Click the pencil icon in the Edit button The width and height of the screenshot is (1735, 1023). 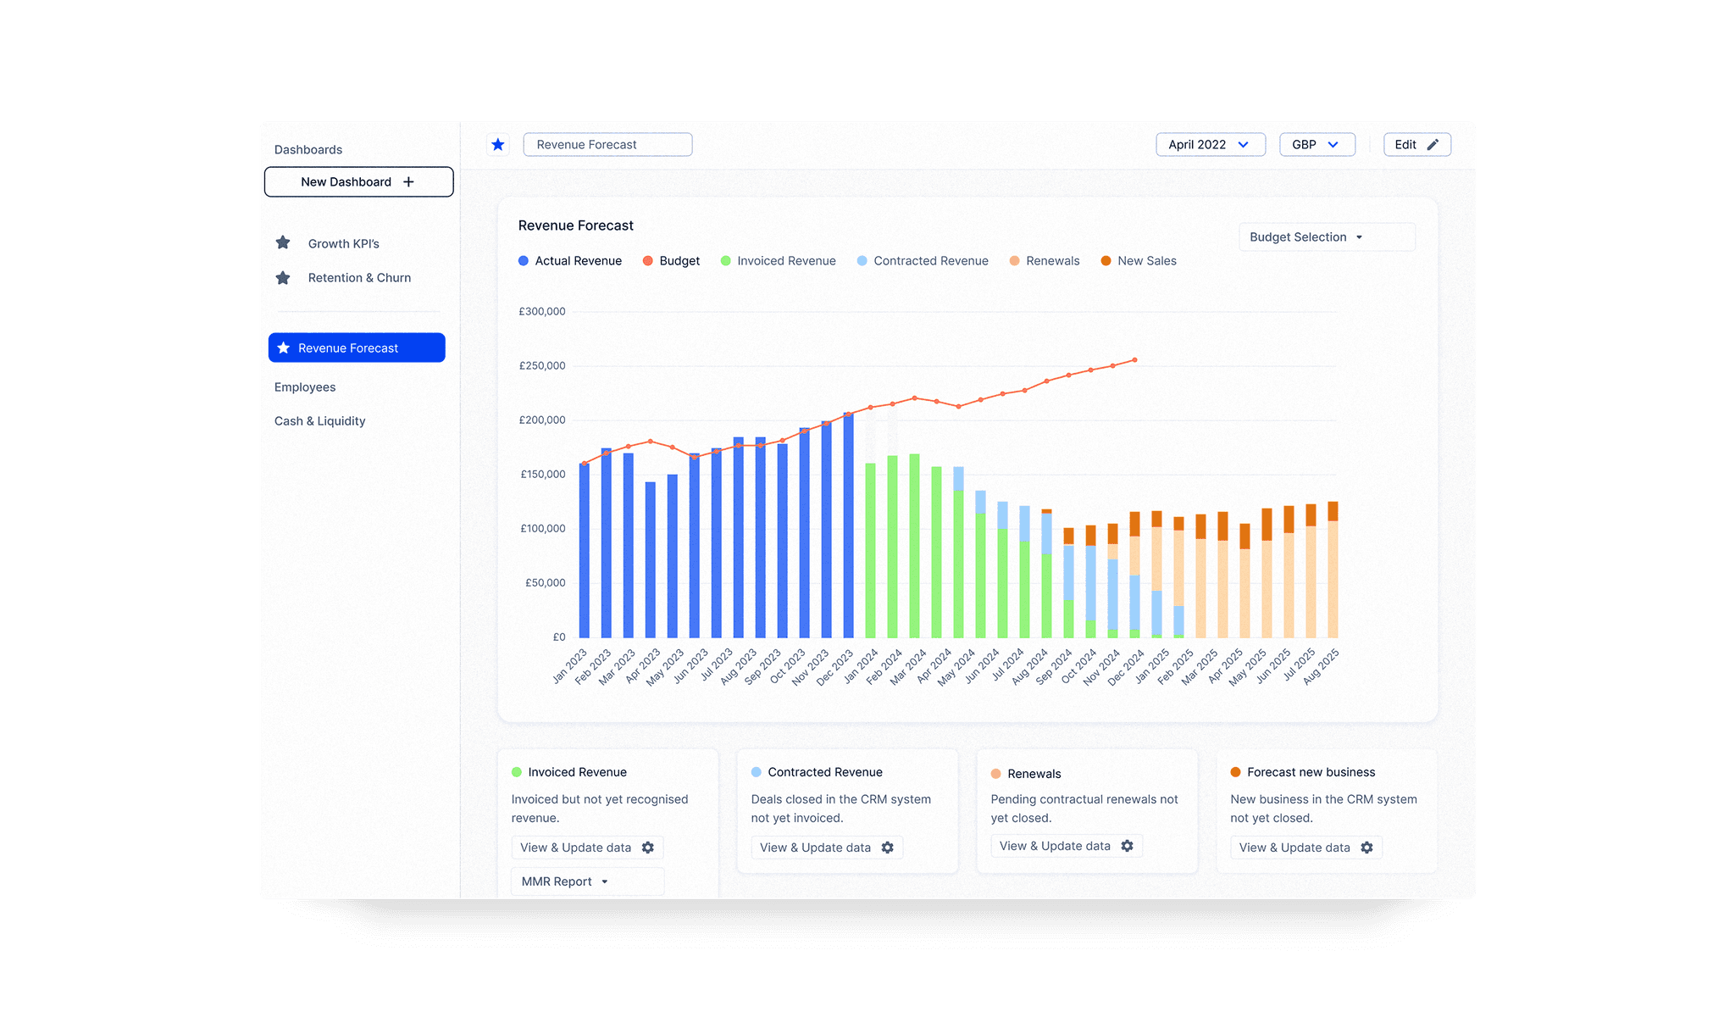(x=1433, y=145)
